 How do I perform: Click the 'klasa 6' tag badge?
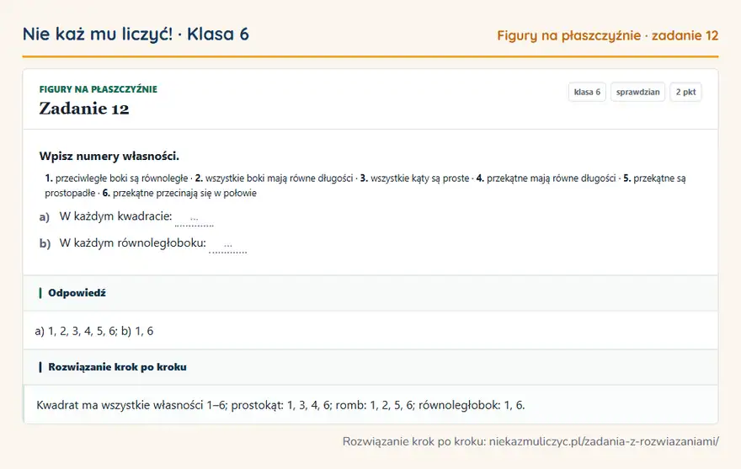click(x=587, y=92)
